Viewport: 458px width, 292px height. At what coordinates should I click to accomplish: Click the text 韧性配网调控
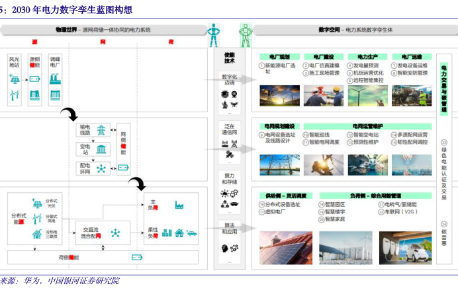point(412,142)
